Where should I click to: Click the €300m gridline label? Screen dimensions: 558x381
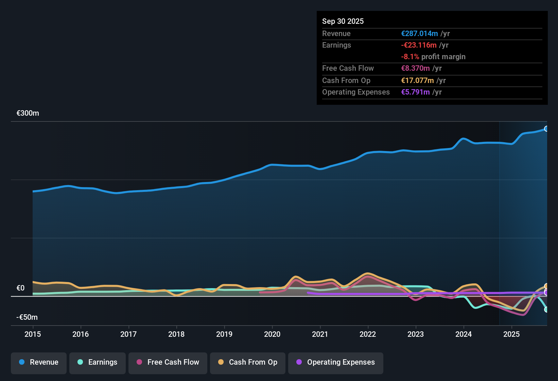point(28,113)
